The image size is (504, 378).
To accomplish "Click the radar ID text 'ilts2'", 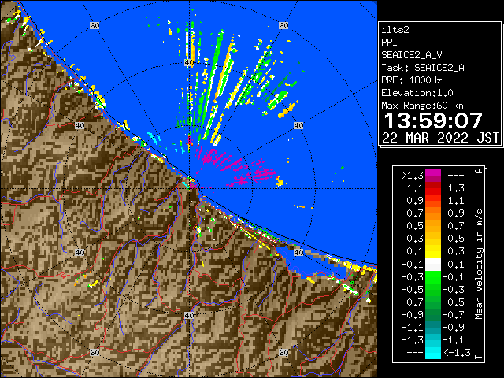I will tap(395, 30).
